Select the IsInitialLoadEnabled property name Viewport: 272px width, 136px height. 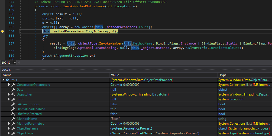coord(31,109)
